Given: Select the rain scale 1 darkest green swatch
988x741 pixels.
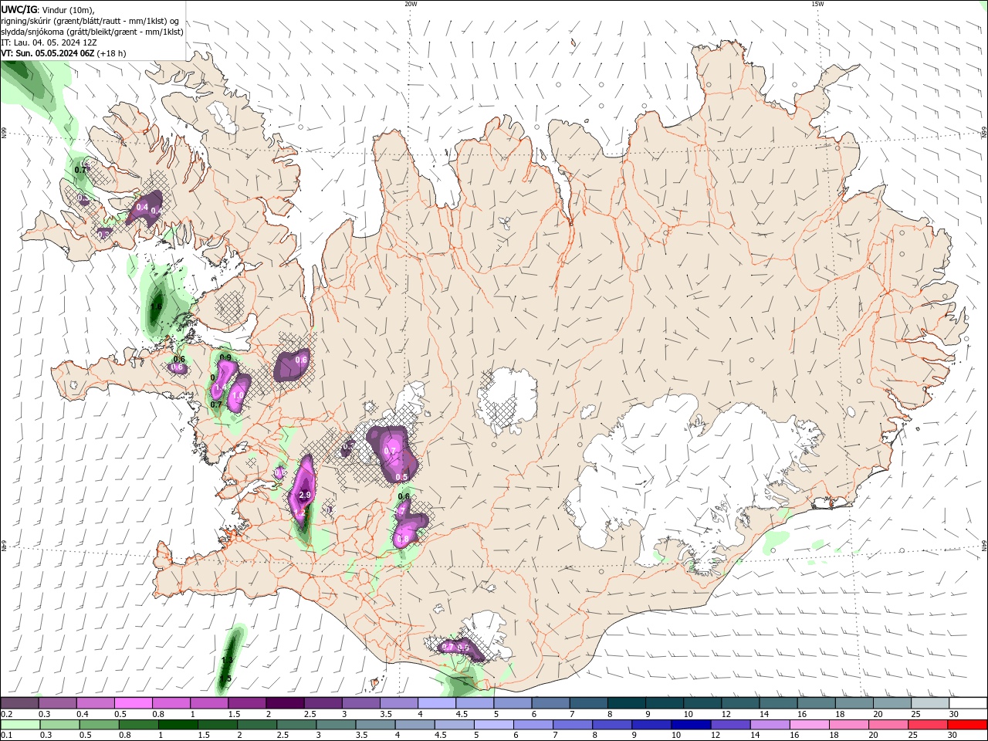Looking at the screenshot, I should pos(178,725).
